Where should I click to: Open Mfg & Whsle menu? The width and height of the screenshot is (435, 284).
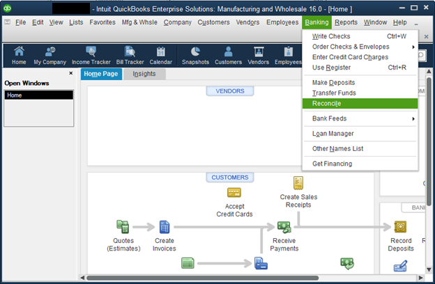(x=139, y=22)
